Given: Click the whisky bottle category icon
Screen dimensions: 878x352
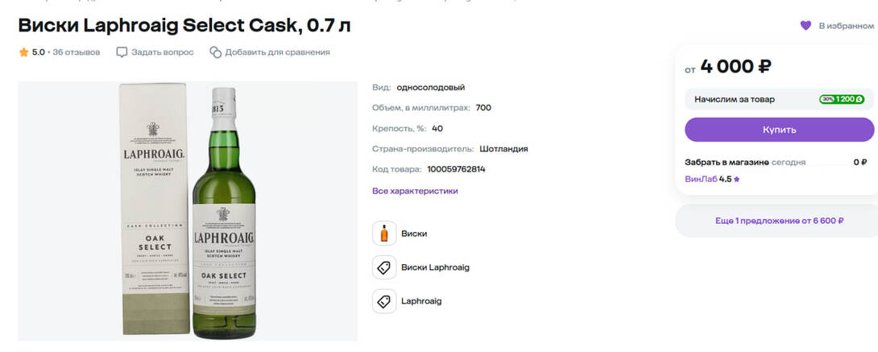Looking at the screenshot, I should click(x=384, y=234).
